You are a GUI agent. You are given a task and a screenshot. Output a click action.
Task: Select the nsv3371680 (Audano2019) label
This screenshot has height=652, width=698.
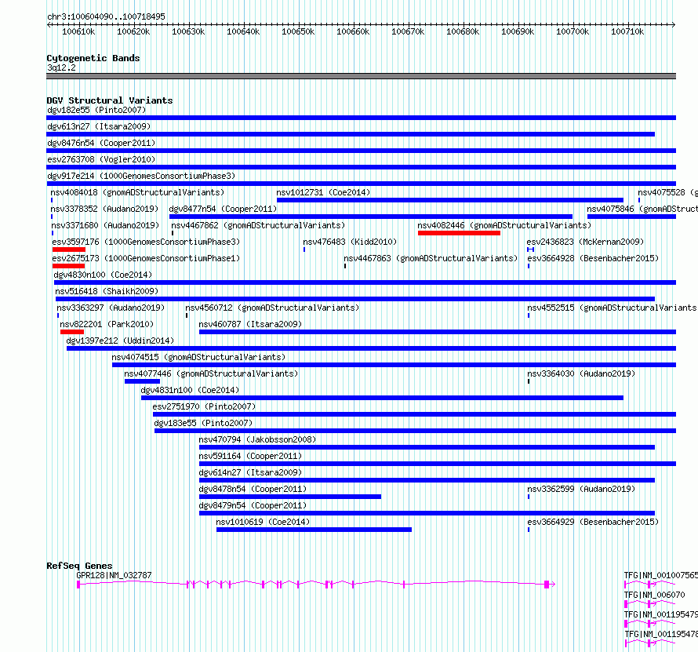click(x=105, y=225)
